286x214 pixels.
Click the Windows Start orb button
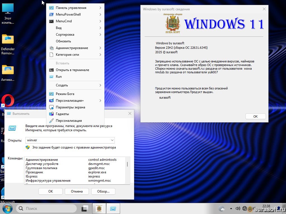(x=7, y=208)
